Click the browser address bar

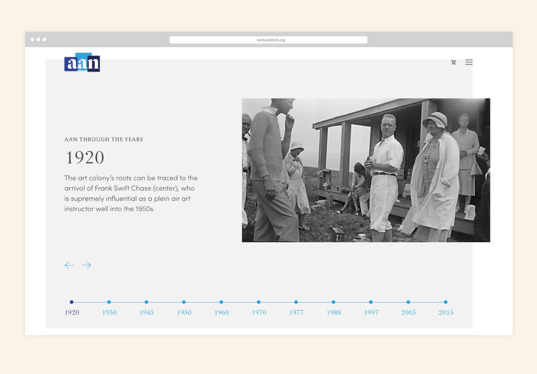coord(268,40)
